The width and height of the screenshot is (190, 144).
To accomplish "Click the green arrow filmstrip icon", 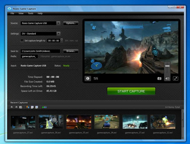I will [x=44, y=107].
